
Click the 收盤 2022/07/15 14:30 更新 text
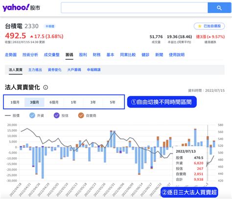pyautogui.click(x=25, y=42)
